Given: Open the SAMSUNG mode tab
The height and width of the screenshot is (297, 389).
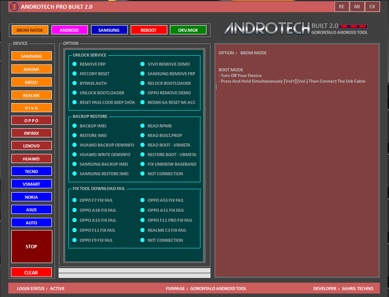Looking at the screenshot, I should (x=109, y=30).
